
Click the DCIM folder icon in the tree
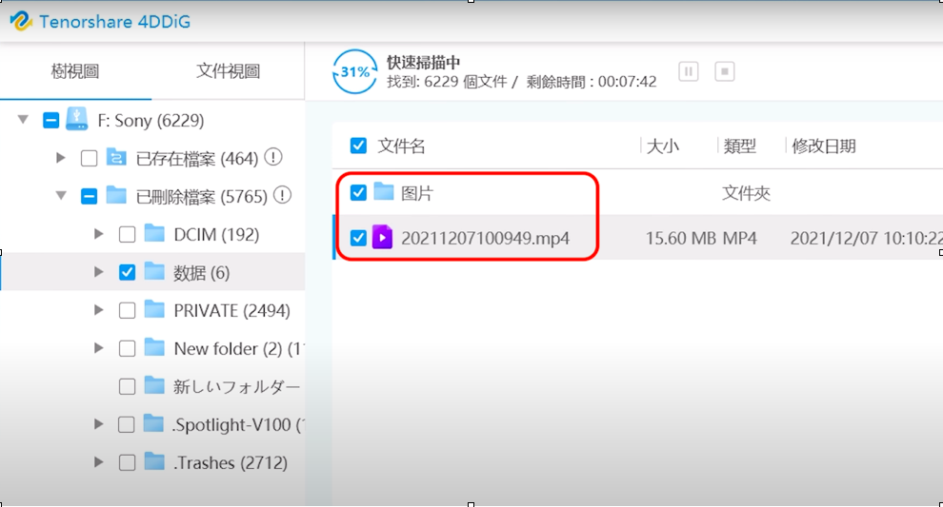(x=154, y=233)
